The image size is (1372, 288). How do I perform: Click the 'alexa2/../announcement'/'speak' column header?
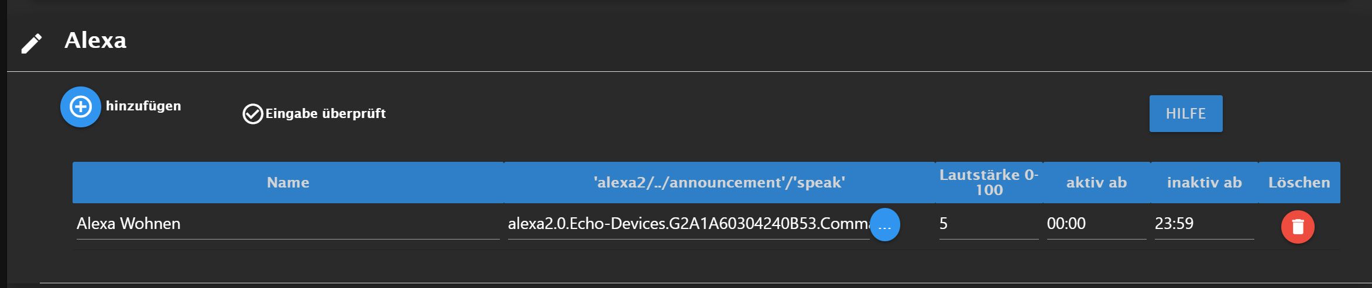[719, 183]
